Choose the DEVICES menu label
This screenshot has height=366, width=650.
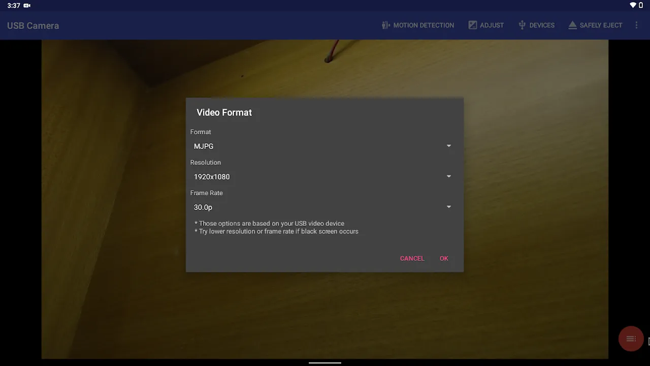tap(542, 25)
